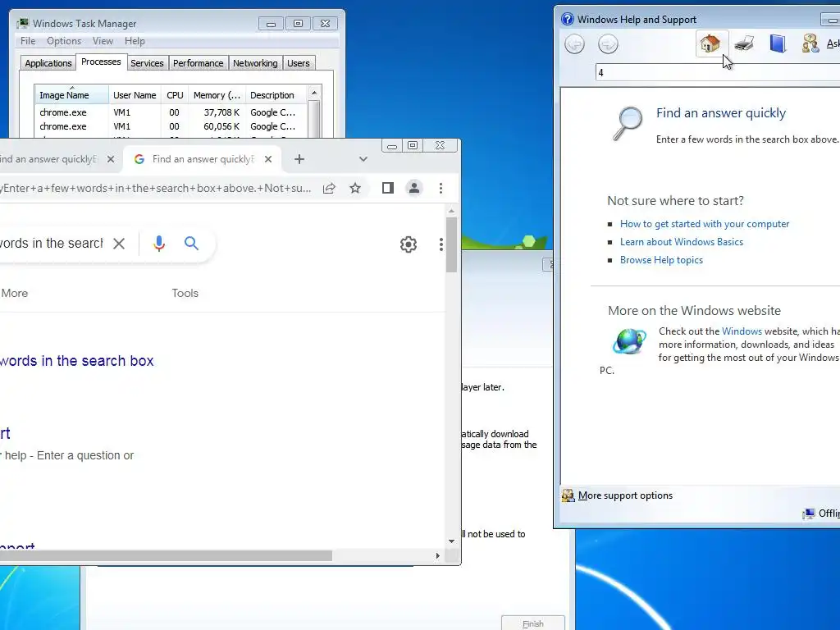Select the chrome.exe row with 37,708 K
Image resolution: width=840 pixels, height=630 pixels.
(x=171, y=112)
